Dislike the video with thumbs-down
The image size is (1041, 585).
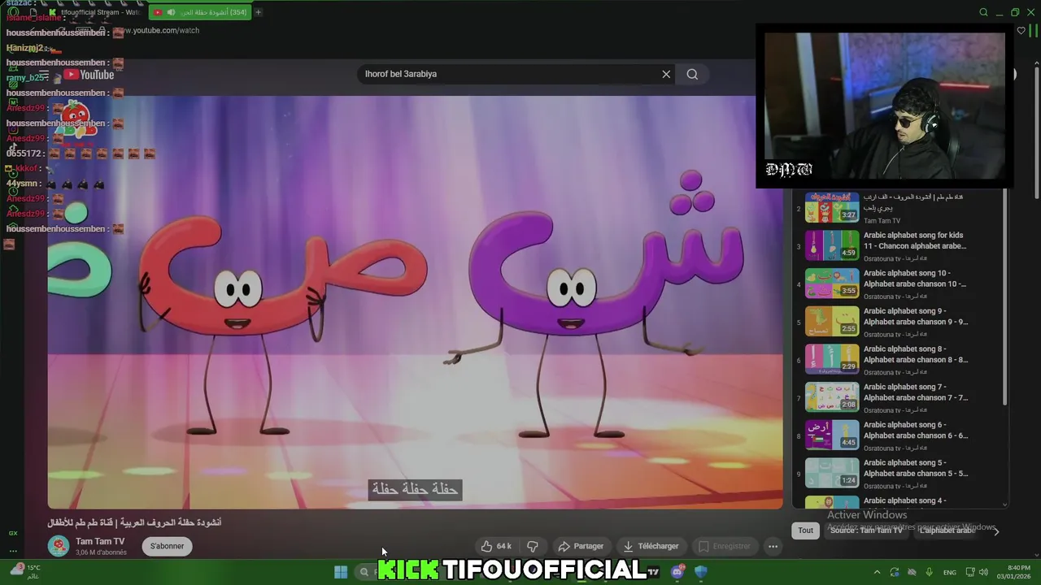(533, 546)
